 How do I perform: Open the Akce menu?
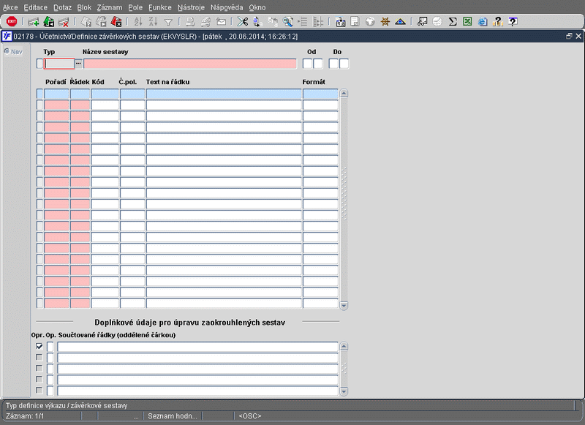point(10,7)
